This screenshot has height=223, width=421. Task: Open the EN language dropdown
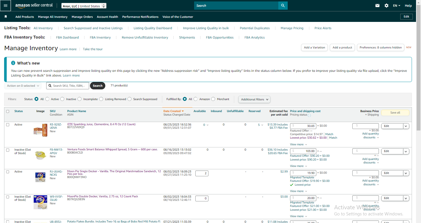396,6
